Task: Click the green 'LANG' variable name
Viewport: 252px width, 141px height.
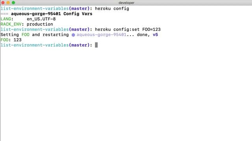Action: click(x=6, y=19)
